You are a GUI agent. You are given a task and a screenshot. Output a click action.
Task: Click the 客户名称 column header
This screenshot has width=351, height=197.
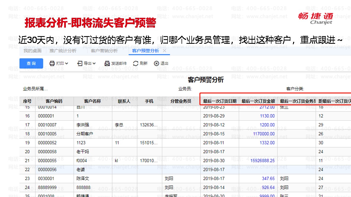(x=92, y=101)
